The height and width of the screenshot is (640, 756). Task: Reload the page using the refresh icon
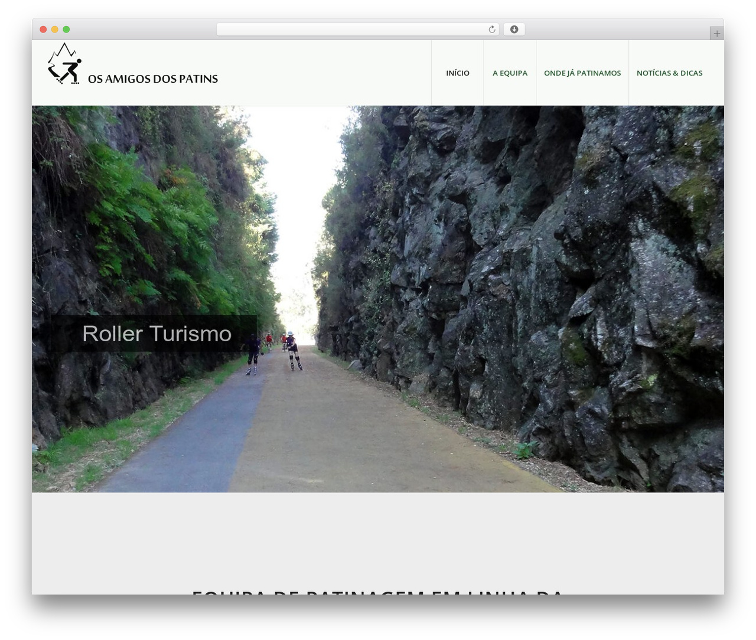point(492,30)
